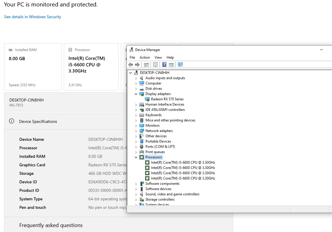Click the Installed RAM info card
The height and width of the screenshot is (232, 332).
(33, 67)
